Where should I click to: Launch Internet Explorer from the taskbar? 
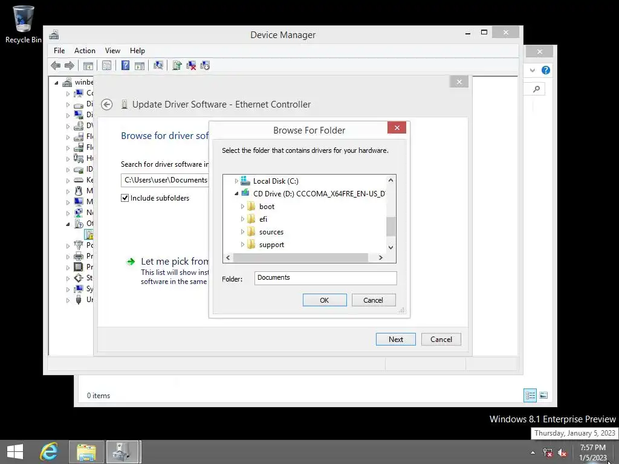coord(49,452)
